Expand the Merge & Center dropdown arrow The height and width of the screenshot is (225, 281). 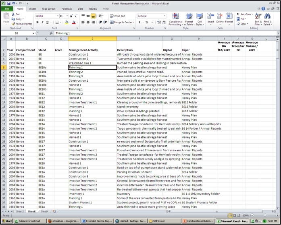click(x=134, y=22)
